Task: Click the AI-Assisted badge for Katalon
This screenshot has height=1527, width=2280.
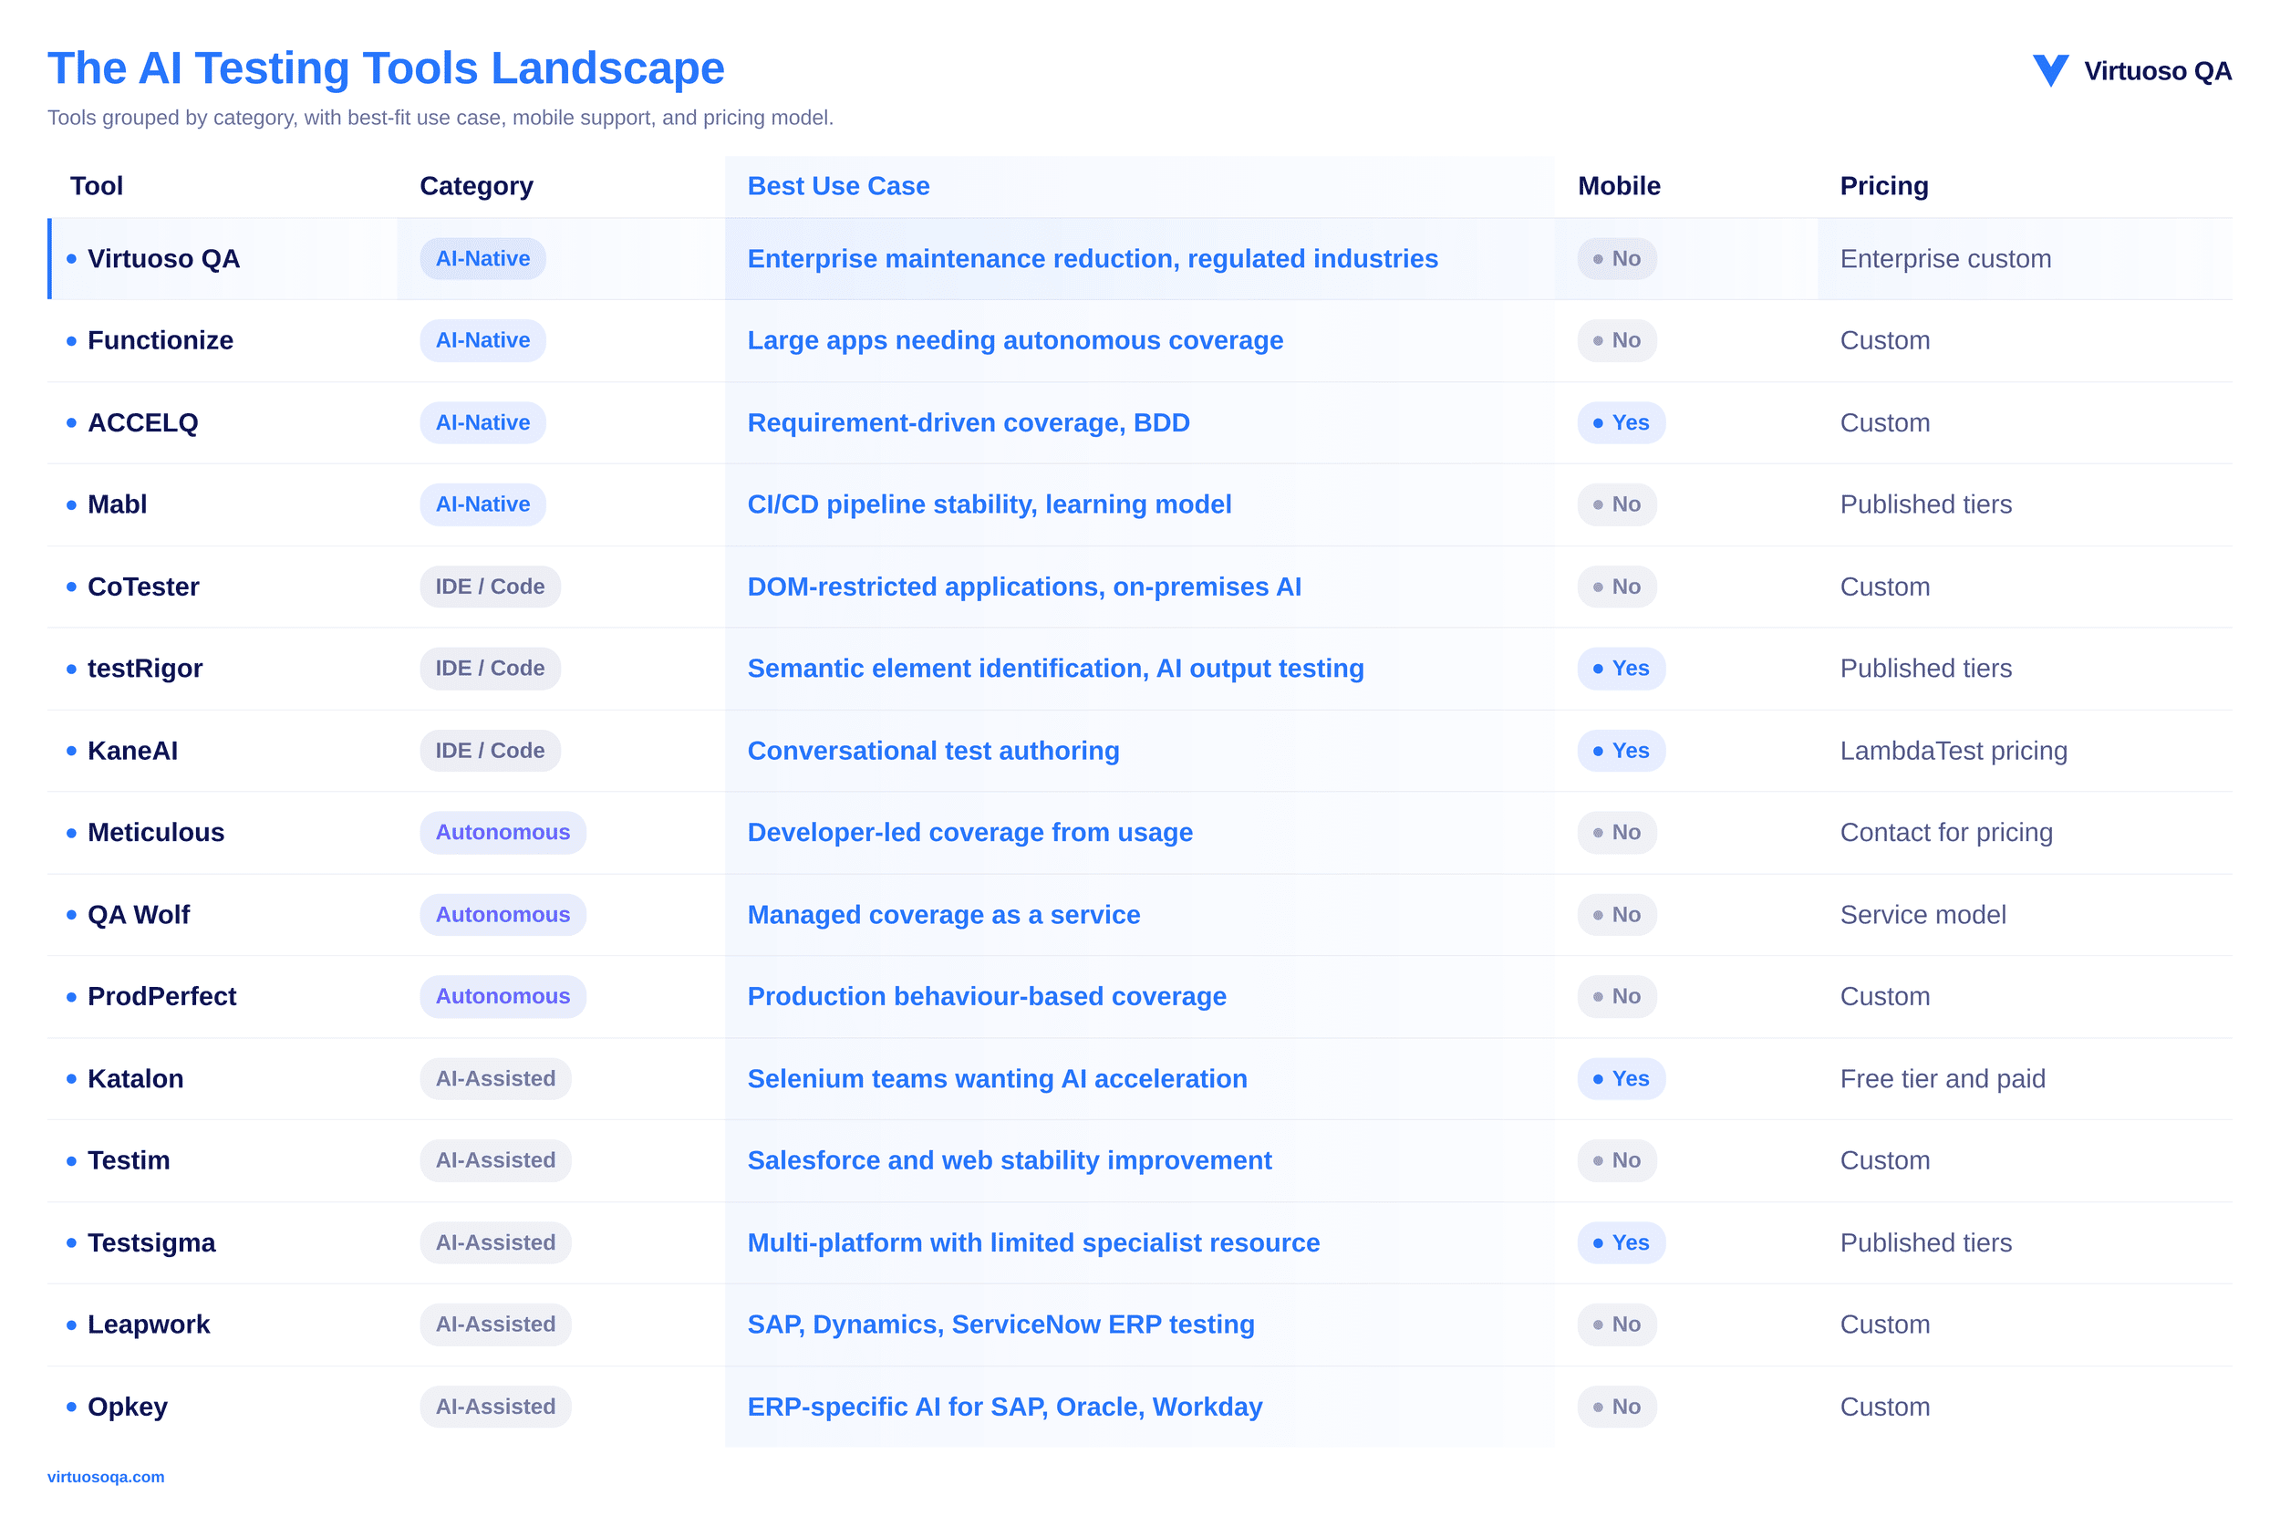Action: coord(495,1079)
